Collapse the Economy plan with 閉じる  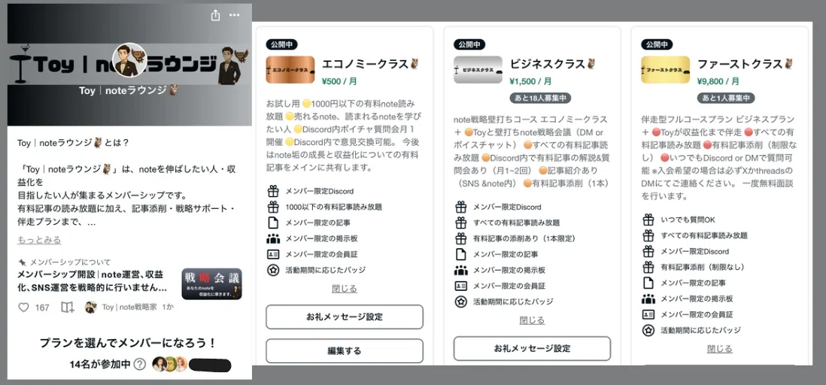345,289
